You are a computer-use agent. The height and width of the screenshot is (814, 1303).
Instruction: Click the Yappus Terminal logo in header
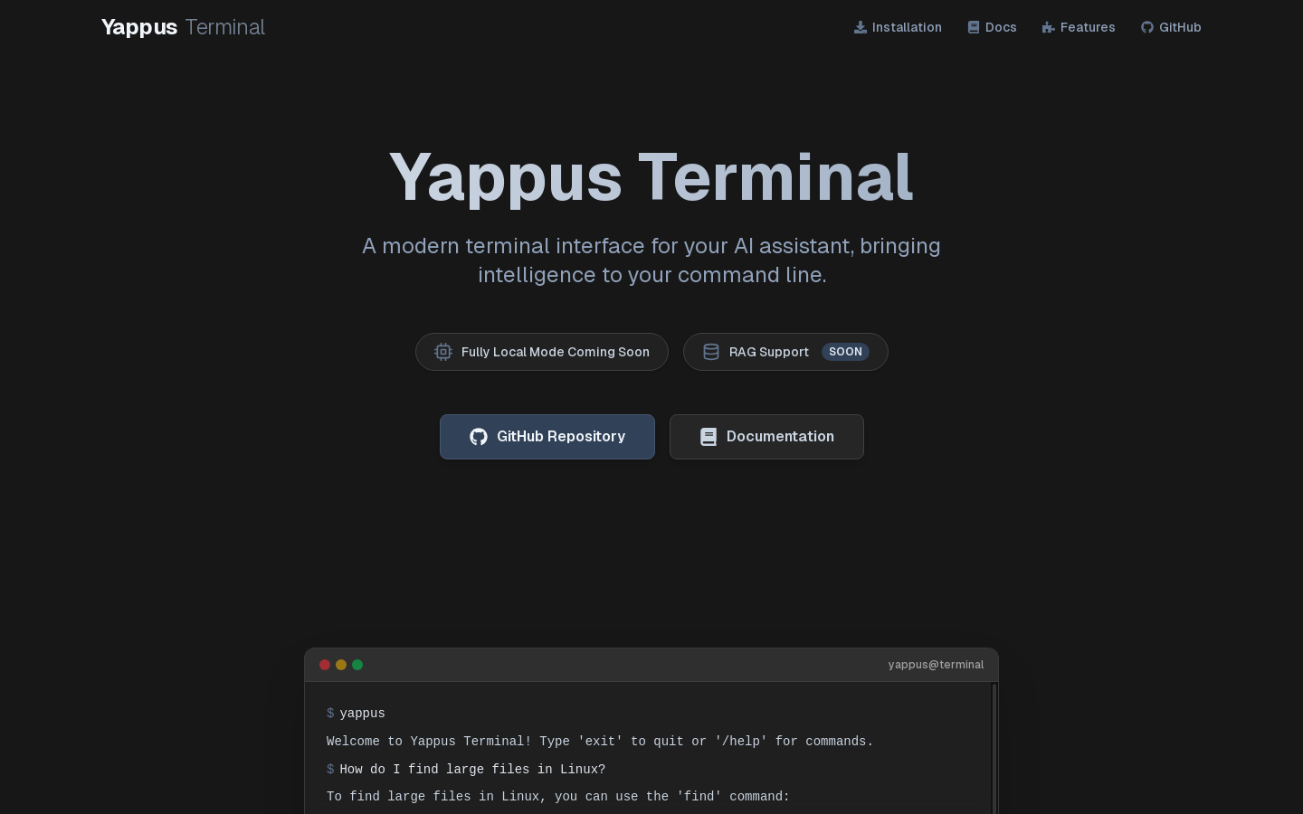[x=183, y=27]
